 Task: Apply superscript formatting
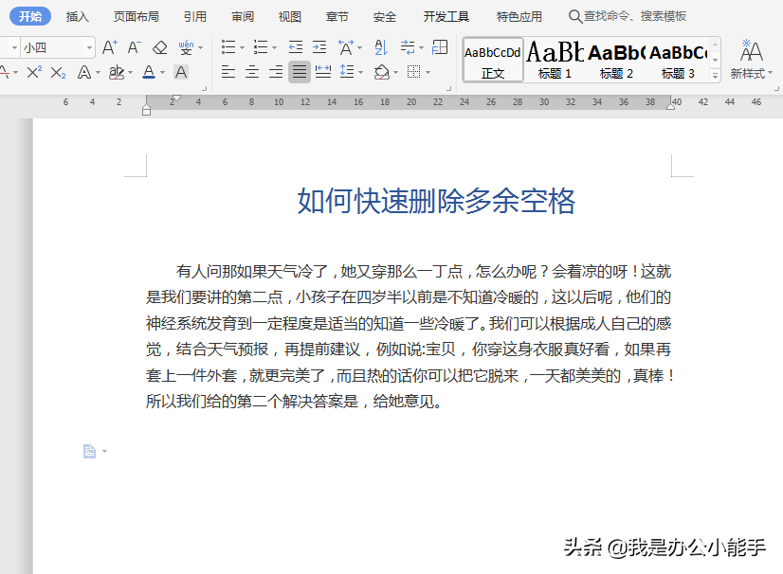coord(34,72)
